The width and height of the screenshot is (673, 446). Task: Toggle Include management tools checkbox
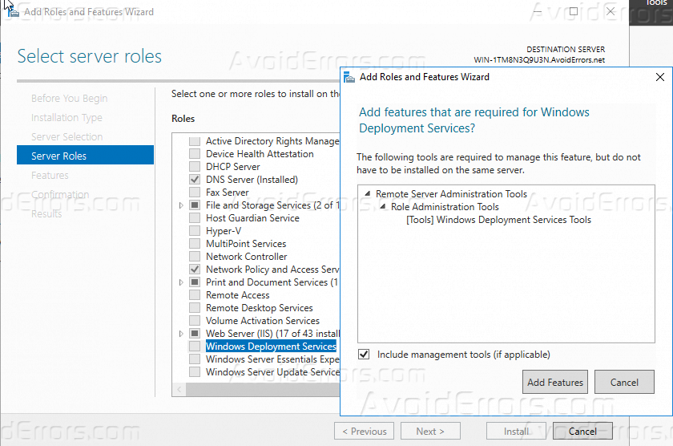pyautogui.click(x=365, y=354)
